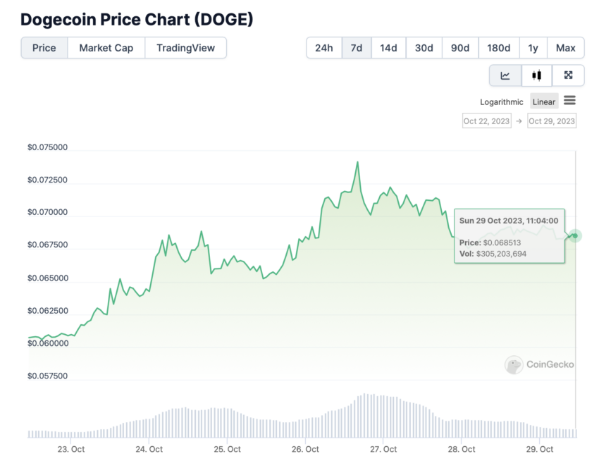Open the chart hamburger menu
This screenshot has width=599, height=468.
tap(569, 101)
